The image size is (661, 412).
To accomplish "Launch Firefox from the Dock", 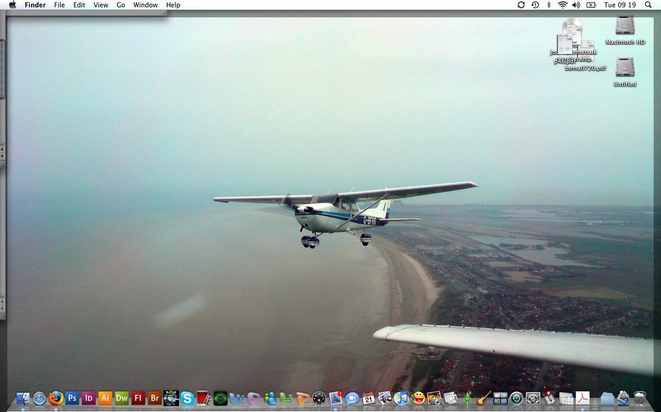I will tap(56, 397).
